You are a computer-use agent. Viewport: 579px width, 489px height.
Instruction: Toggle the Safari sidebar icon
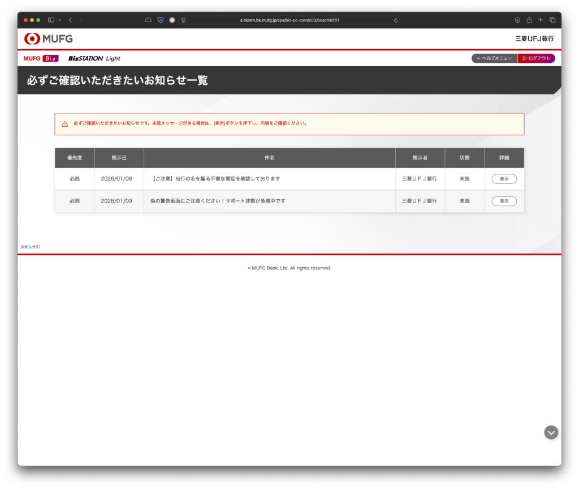coord(51,20)
